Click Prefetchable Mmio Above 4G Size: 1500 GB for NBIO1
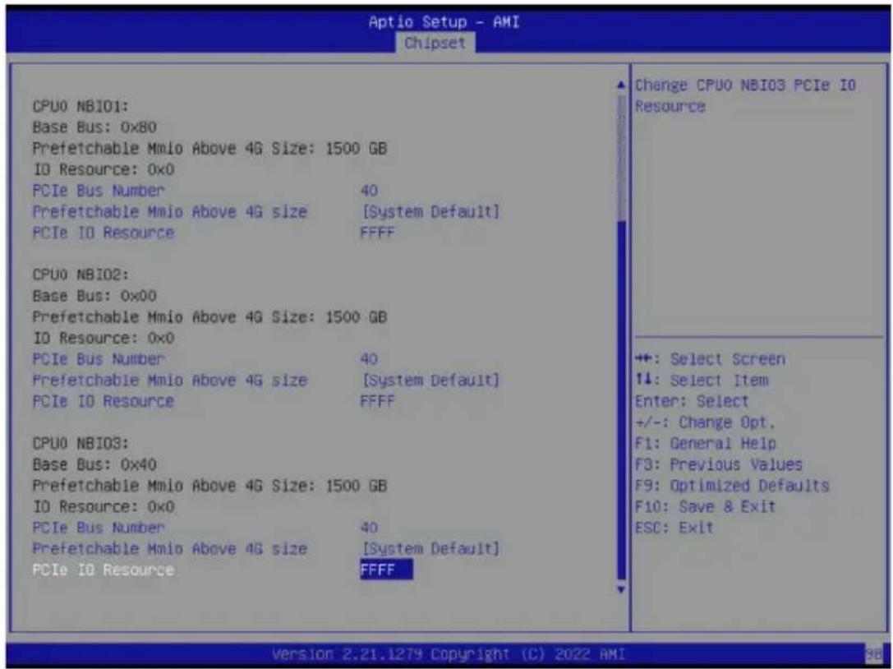 (209, 148)
